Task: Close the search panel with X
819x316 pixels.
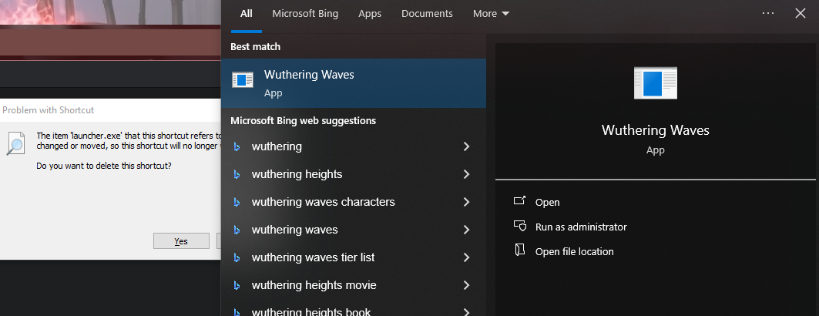Action: (x=801, y=14)
